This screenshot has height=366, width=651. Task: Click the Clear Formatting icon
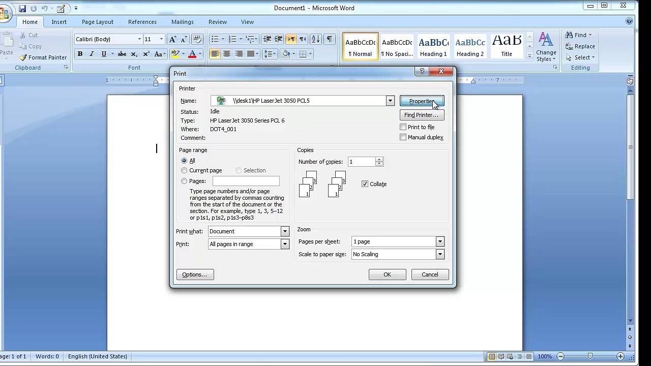pyautogui.click(x=197, y=39)
